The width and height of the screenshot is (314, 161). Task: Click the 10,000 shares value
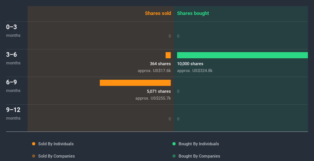tap(190, 64)
